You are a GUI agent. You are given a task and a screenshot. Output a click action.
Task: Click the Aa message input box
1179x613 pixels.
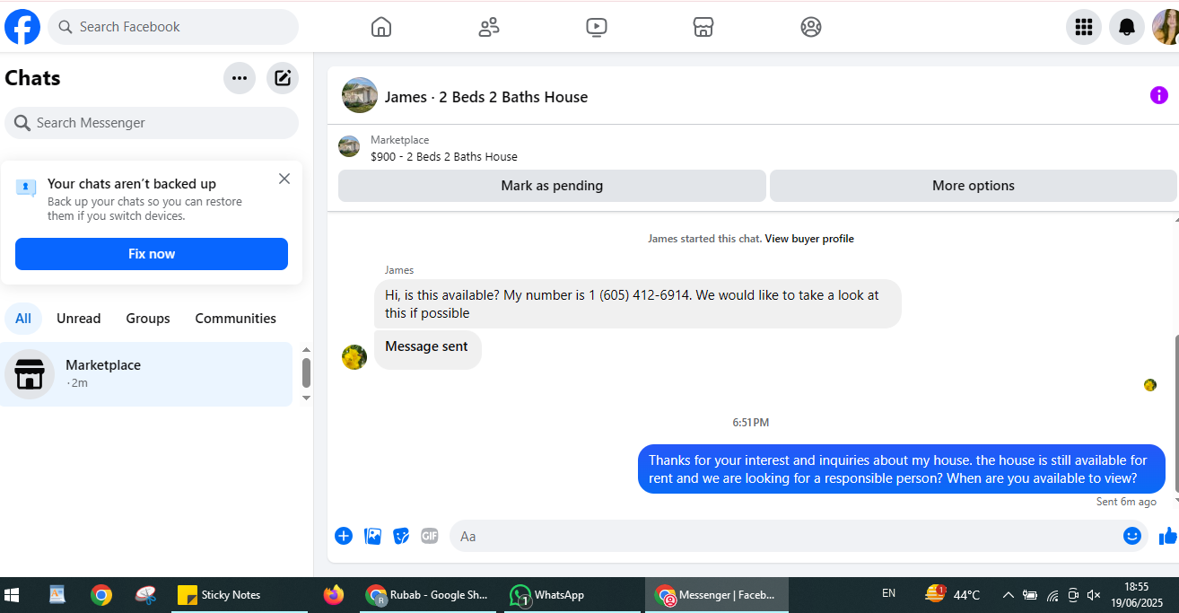tap(785, 536)
